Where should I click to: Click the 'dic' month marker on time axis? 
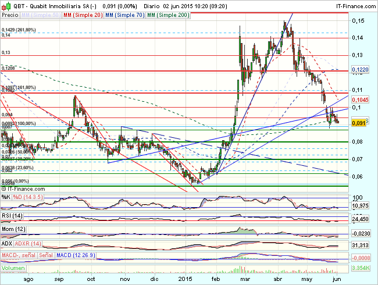[x=154, y=279]
